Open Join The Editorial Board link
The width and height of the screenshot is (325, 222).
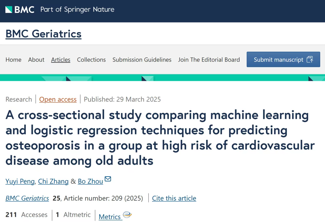tap(209, 60)
